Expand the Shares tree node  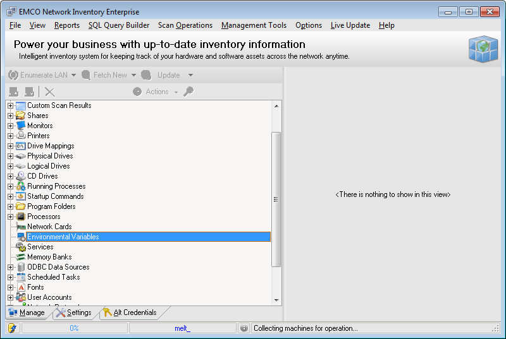tap(11, 116)
